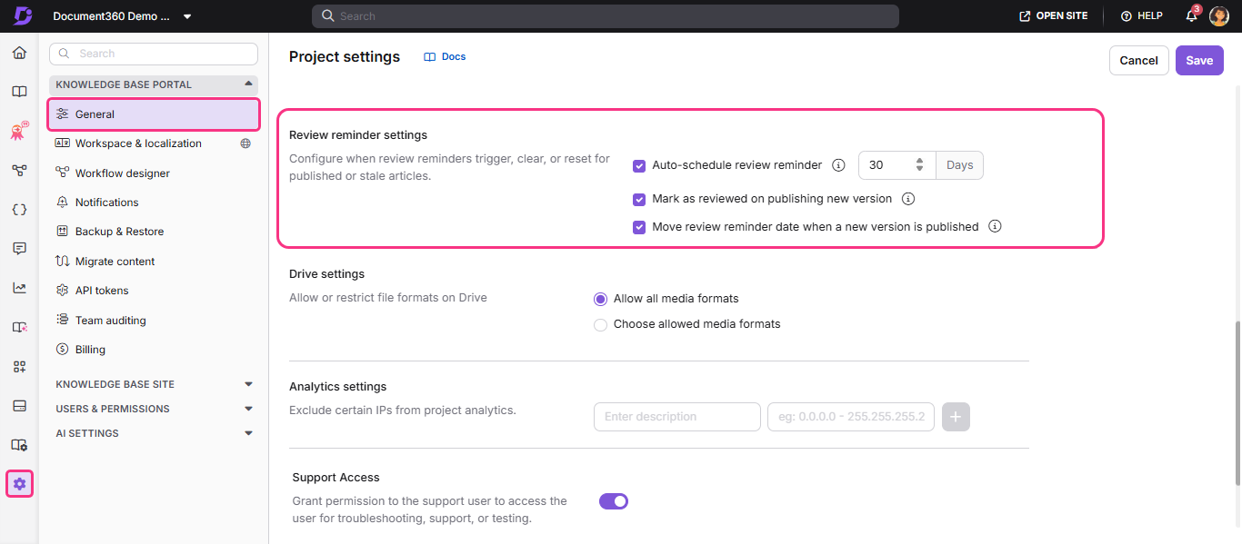Open Categories via the workflow nodes icon
The image size is (1242, 544).
click(19, 170)
